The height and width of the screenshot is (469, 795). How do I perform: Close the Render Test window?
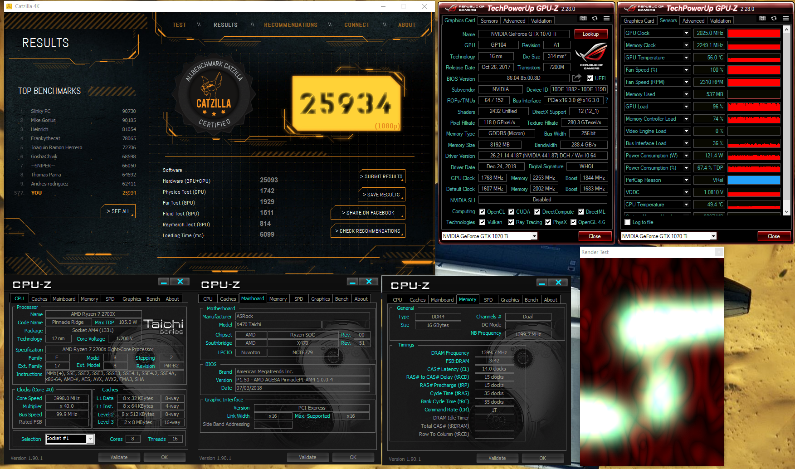(x=719, y=252)
